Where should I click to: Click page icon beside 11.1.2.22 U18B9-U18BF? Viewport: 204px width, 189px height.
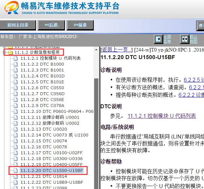16,182
